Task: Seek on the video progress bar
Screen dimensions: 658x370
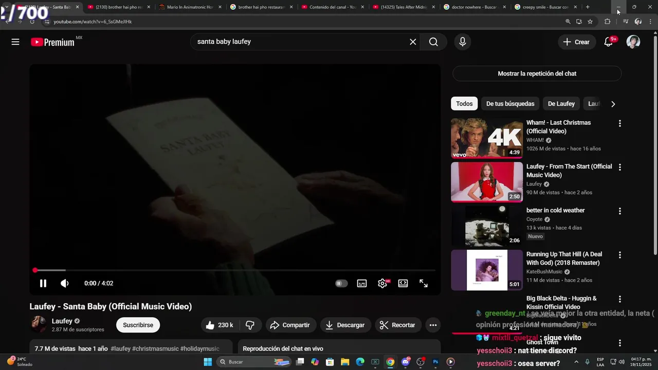Action: (x=235, y=270)
